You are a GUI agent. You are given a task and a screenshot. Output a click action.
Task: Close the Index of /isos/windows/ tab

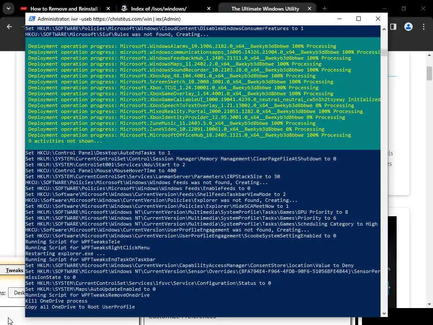(209, 8)
